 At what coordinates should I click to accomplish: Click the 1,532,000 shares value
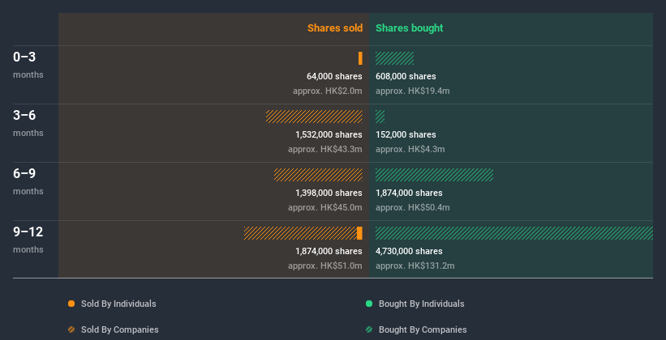point(329,134)
